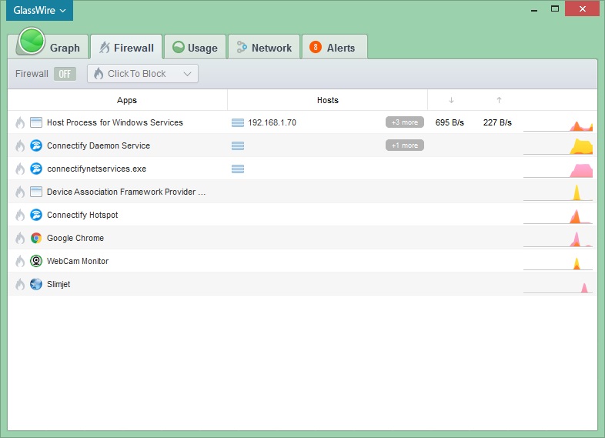The height and width of the screenshot is (438, 605).
Task: Open the Alerts tab
Action: coord(335,47)
